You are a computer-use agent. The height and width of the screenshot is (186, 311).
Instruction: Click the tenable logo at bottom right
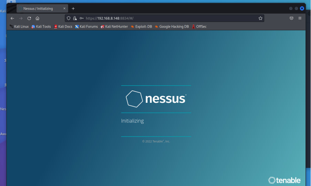coord(284,180)
